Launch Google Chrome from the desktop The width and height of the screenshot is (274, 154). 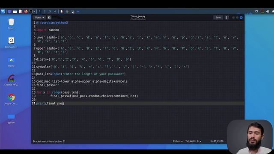tap(11, 99)
